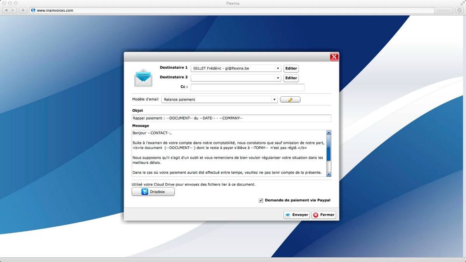Click the red close X of the email dialog

(x=334, y=57)
